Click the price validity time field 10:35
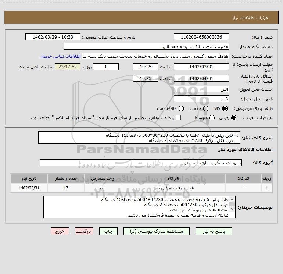This screenshot has width=283, height=274. click(146, 78)
